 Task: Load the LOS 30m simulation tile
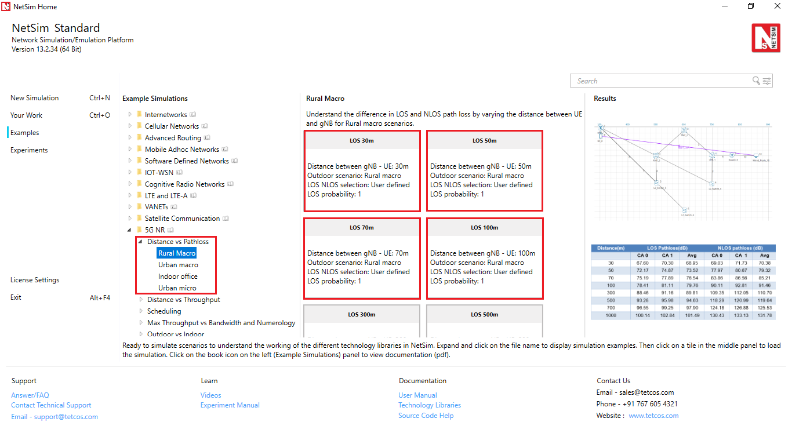tap(362, 171)
